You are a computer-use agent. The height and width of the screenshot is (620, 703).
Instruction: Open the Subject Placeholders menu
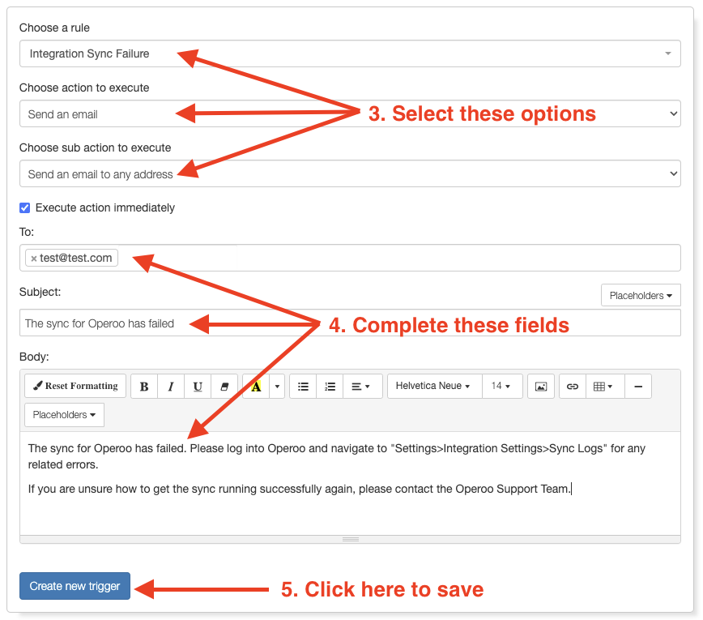(x=641, y=295)
